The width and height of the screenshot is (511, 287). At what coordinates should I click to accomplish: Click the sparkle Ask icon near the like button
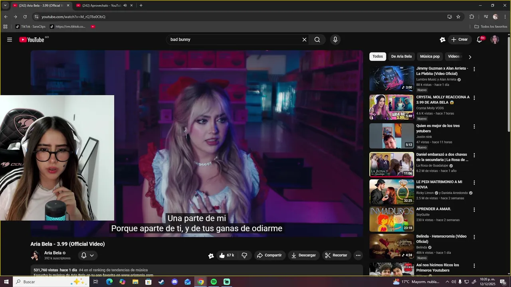coord(211,256)
